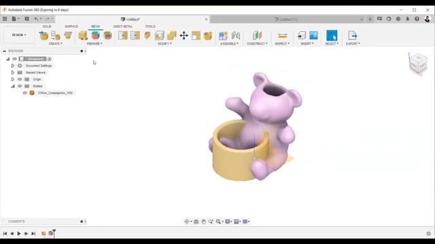
Task: Open the ASSEMBLE dropdown menu
Action: coord(229,43)
